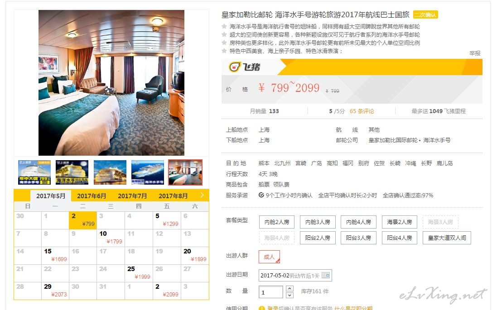Decrease quantity with the down stepper arrow
The width and height of the screenshot is (492, 310).
[x=289, y=295]
